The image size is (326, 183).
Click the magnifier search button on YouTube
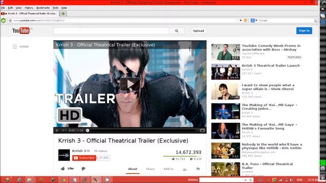point(177,31)
